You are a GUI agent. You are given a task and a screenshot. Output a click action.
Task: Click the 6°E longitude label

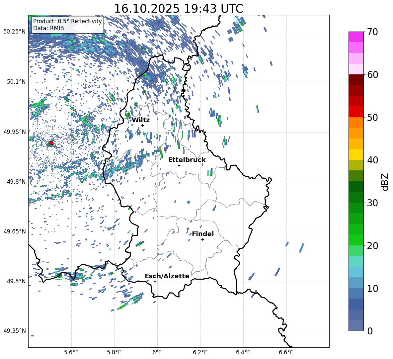click(x=157, y=352)
